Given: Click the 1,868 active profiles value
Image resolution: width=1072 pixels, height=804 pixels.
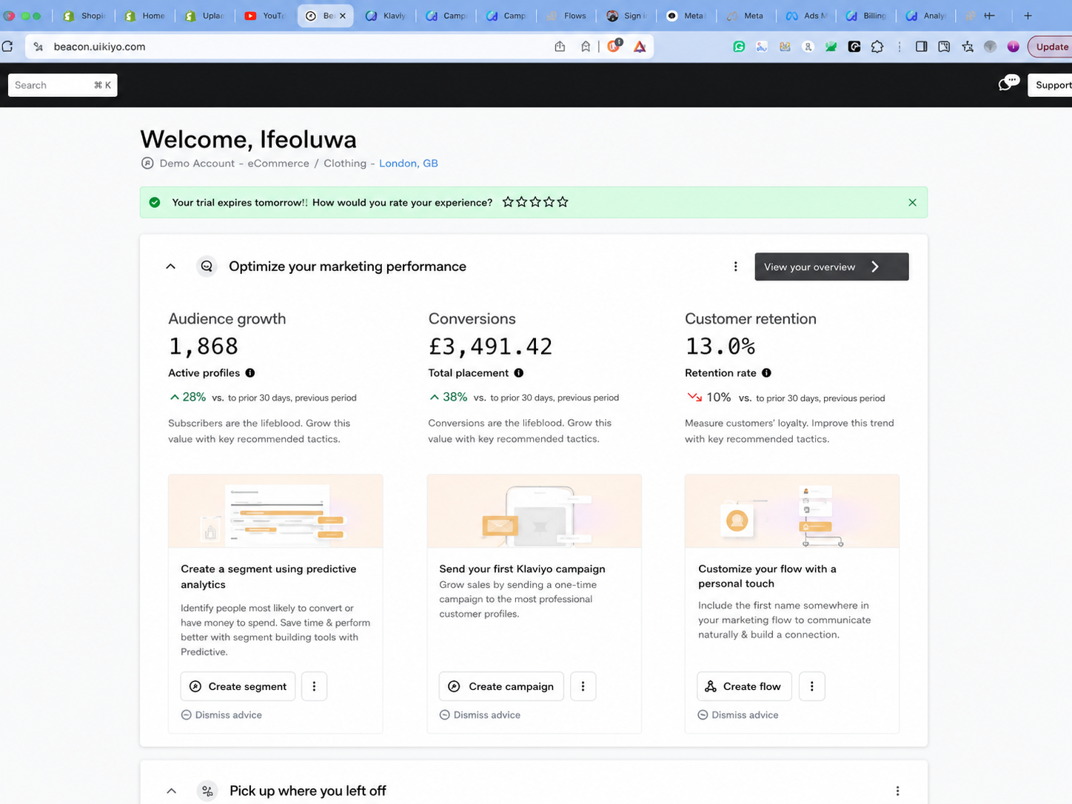Looking at the screenshot, I should pyautogui.click(x=204, y=346).
